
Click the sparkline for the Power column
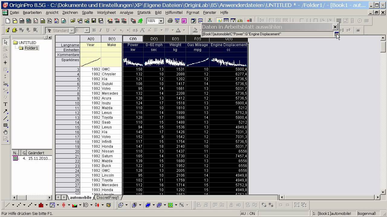tap(133, 62)
